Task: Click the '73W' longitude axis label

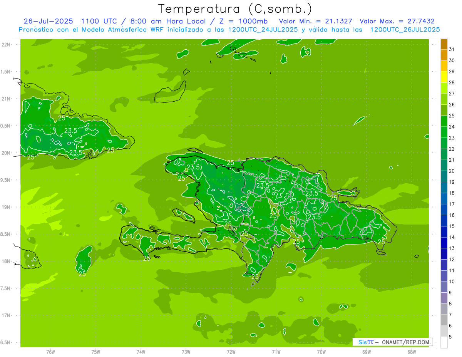Action: 186,352
